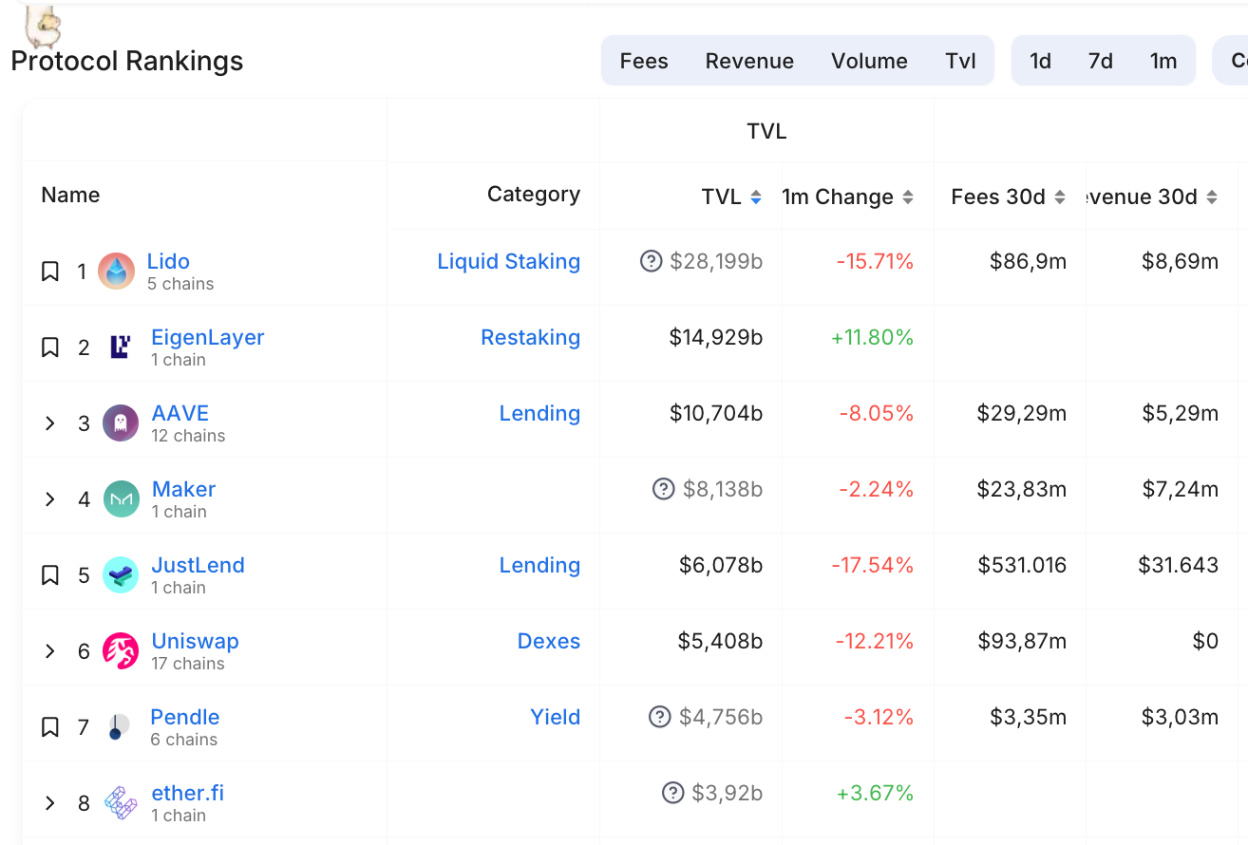The height and width of the screenshot is (845, 1248).
Task: Click the Maker logo icon
Action: coord(121,499)
